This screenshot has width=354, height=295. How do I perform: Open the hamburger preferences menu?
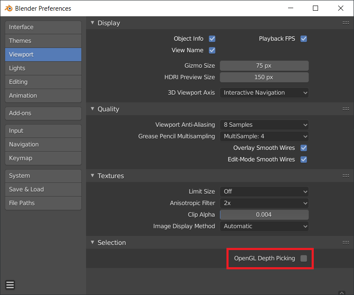tap(10, 285)
